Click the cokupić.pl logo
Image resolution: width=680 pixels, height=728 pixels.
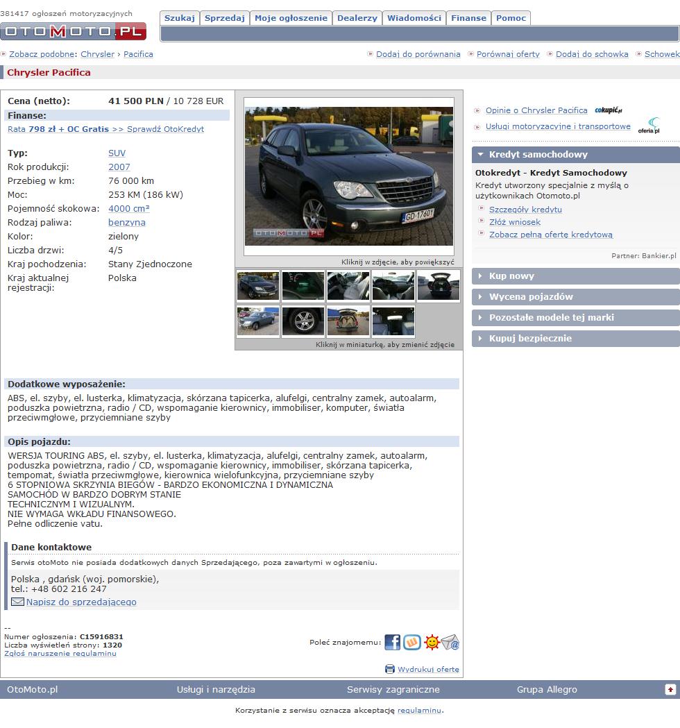pyautogui.click(x=608, y=110)
